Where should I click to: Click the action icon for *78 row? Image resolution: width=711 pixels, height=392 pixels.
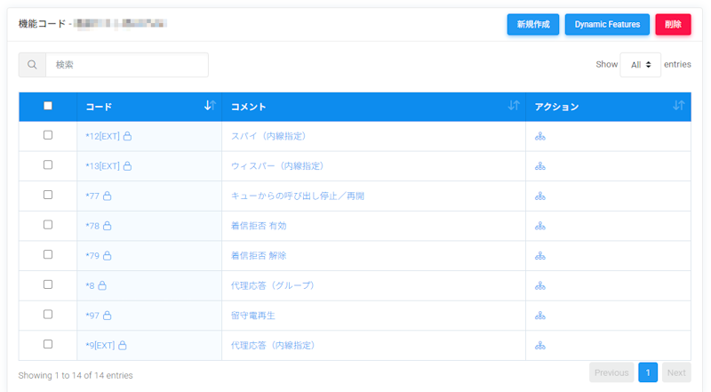(x=539, y=226)
